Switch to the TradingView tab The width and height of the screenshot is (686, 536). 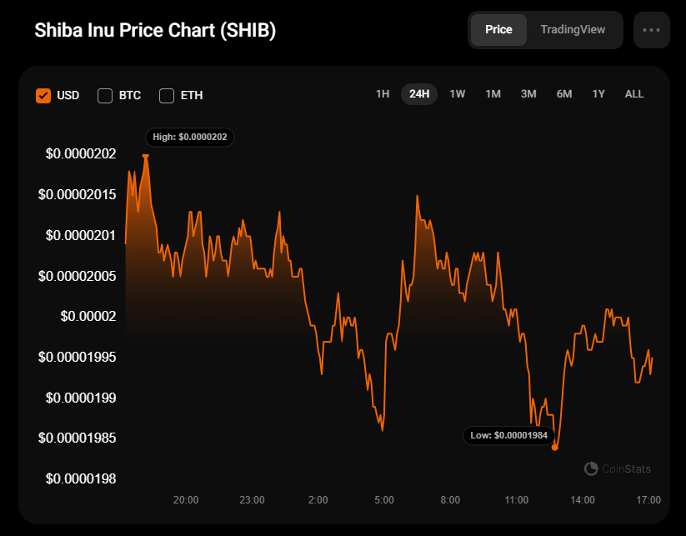[573, 29]
